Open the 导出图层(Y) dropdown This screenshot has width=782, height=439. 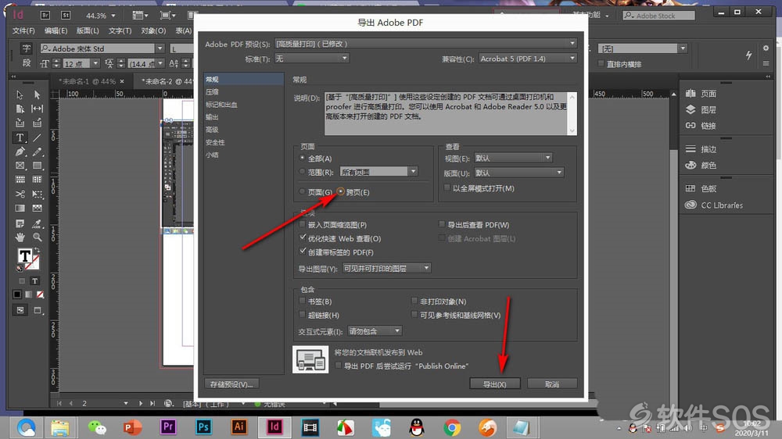(x=386, y=268)
